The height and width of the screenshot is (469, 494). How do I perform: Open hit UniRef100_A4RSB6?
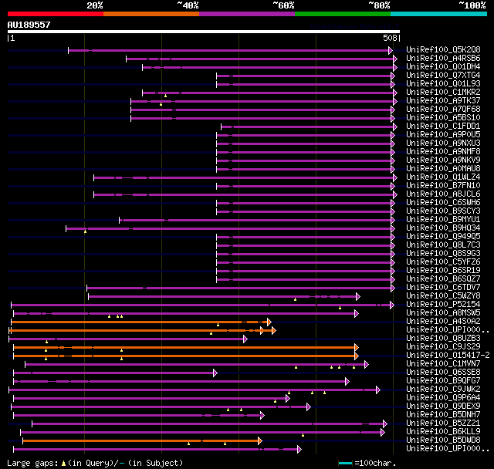pos(443,58)
